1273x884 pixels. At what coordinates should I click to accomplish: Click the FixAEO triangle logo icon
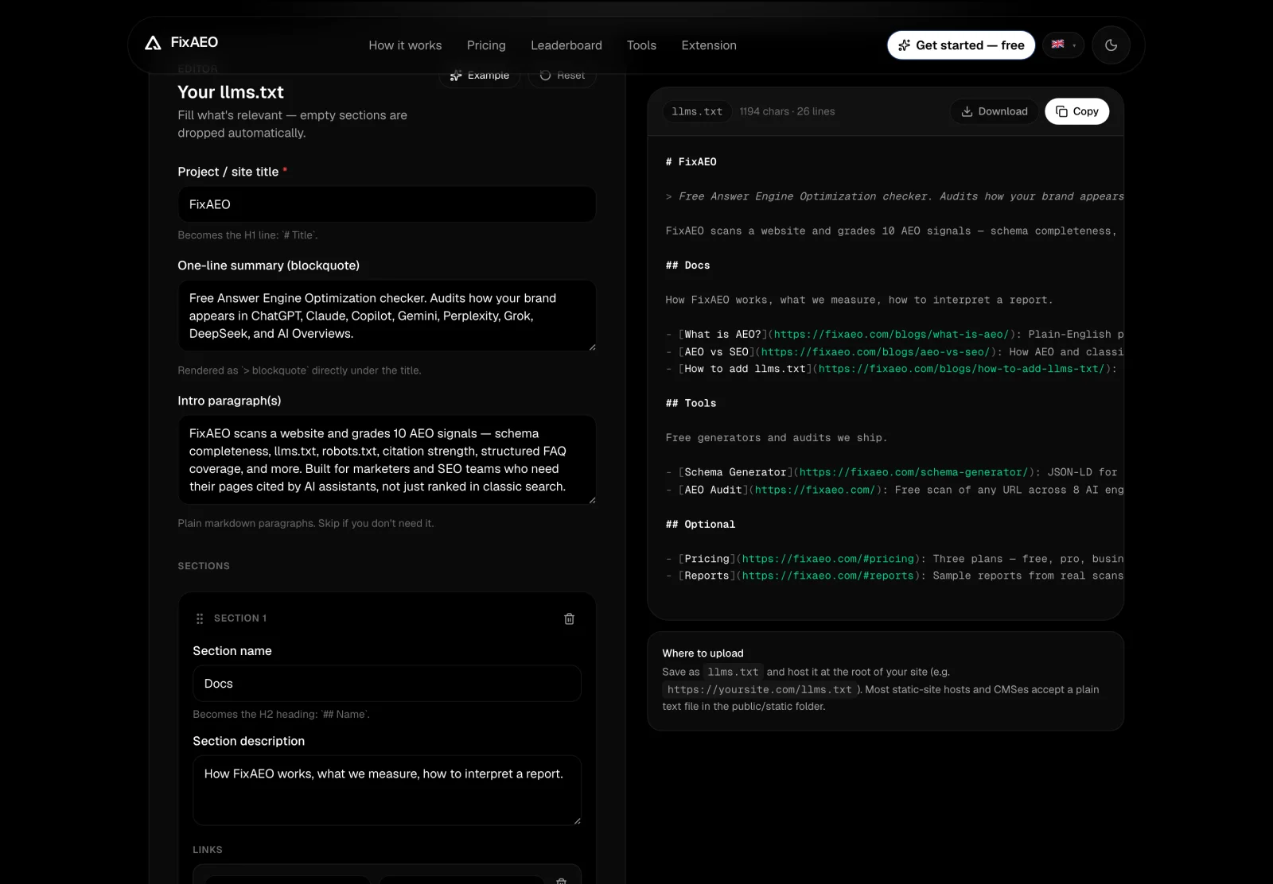(153, 43)
